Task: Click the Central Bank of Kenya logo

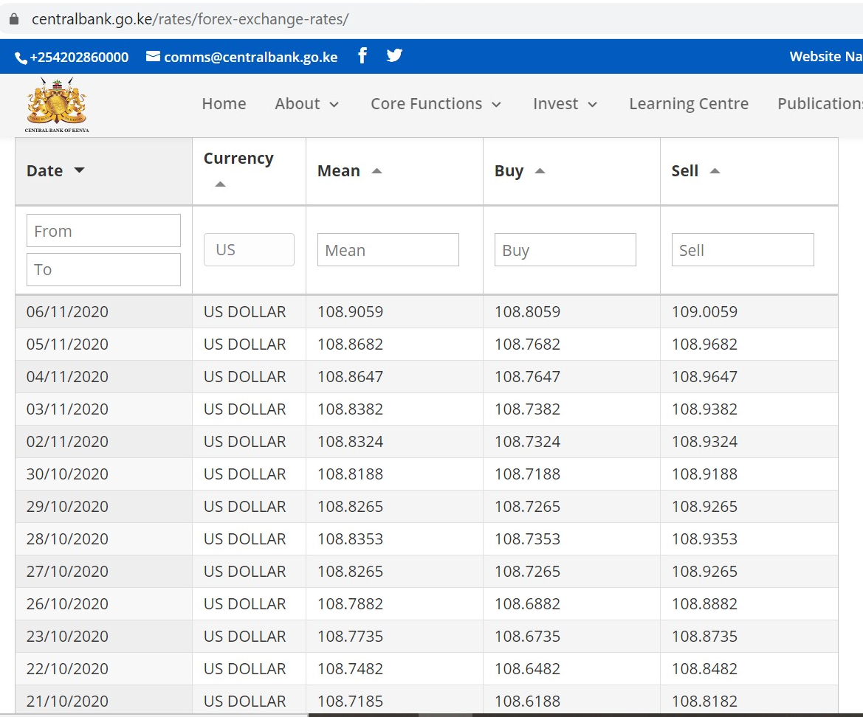Action: 57,105
